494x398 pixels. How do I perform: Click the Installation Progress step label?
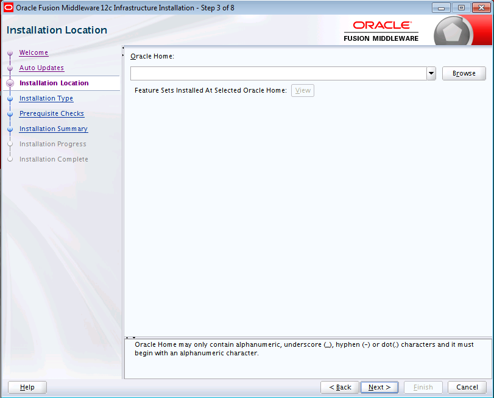click(x=52, y=144)
